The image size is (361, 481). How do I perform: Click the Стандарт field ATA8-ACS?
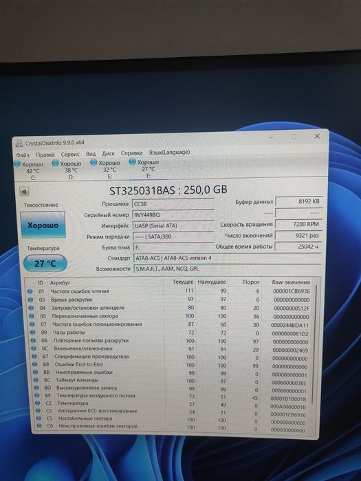click(x=227, y=258)
